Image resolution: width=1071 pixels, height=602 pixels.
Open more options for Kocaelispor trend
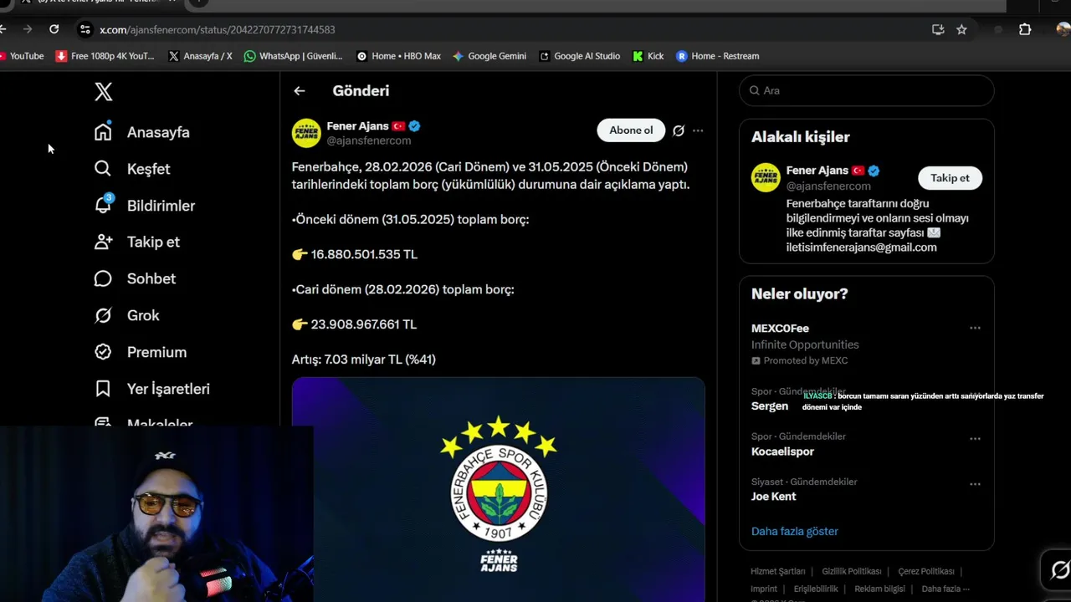[975, 439]
